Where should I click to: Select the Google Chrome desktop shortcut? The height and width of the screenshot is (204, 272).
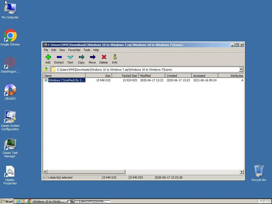coord(10,37)
